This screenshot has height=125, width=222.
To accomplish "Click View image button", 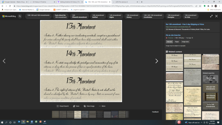I will (89, 106).
